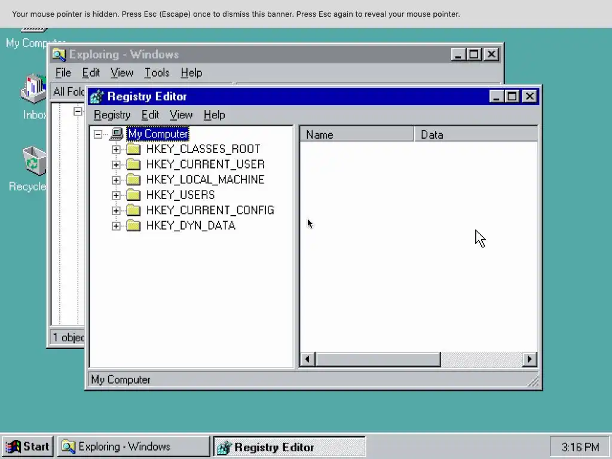Click the horizontal scrollbar left arrow
The width and height of the screenshot is (612, 459).
[x=308, y=359]
